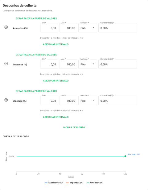Image resolution: width=148 pixels, height=190 pixels.
Task: Toggle Impureza (%) series in chart legend
Action: (75, 183)
